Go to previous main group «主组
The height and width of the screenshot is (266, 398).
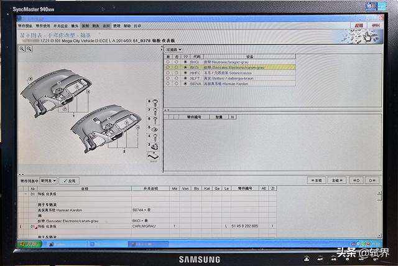(x=317, y=180)
